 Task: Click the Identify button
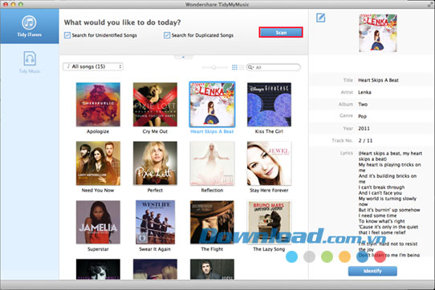[372, 271]
